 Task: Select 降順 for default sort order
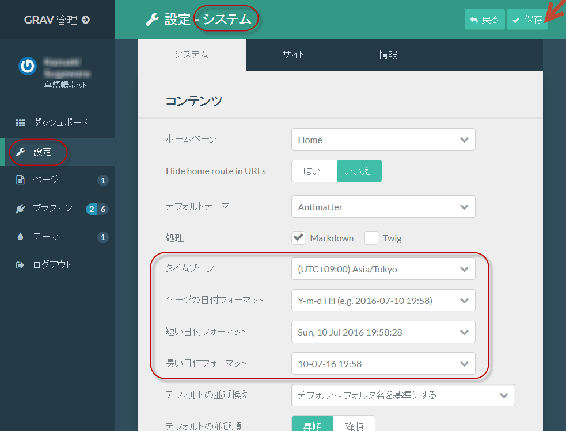354,426
